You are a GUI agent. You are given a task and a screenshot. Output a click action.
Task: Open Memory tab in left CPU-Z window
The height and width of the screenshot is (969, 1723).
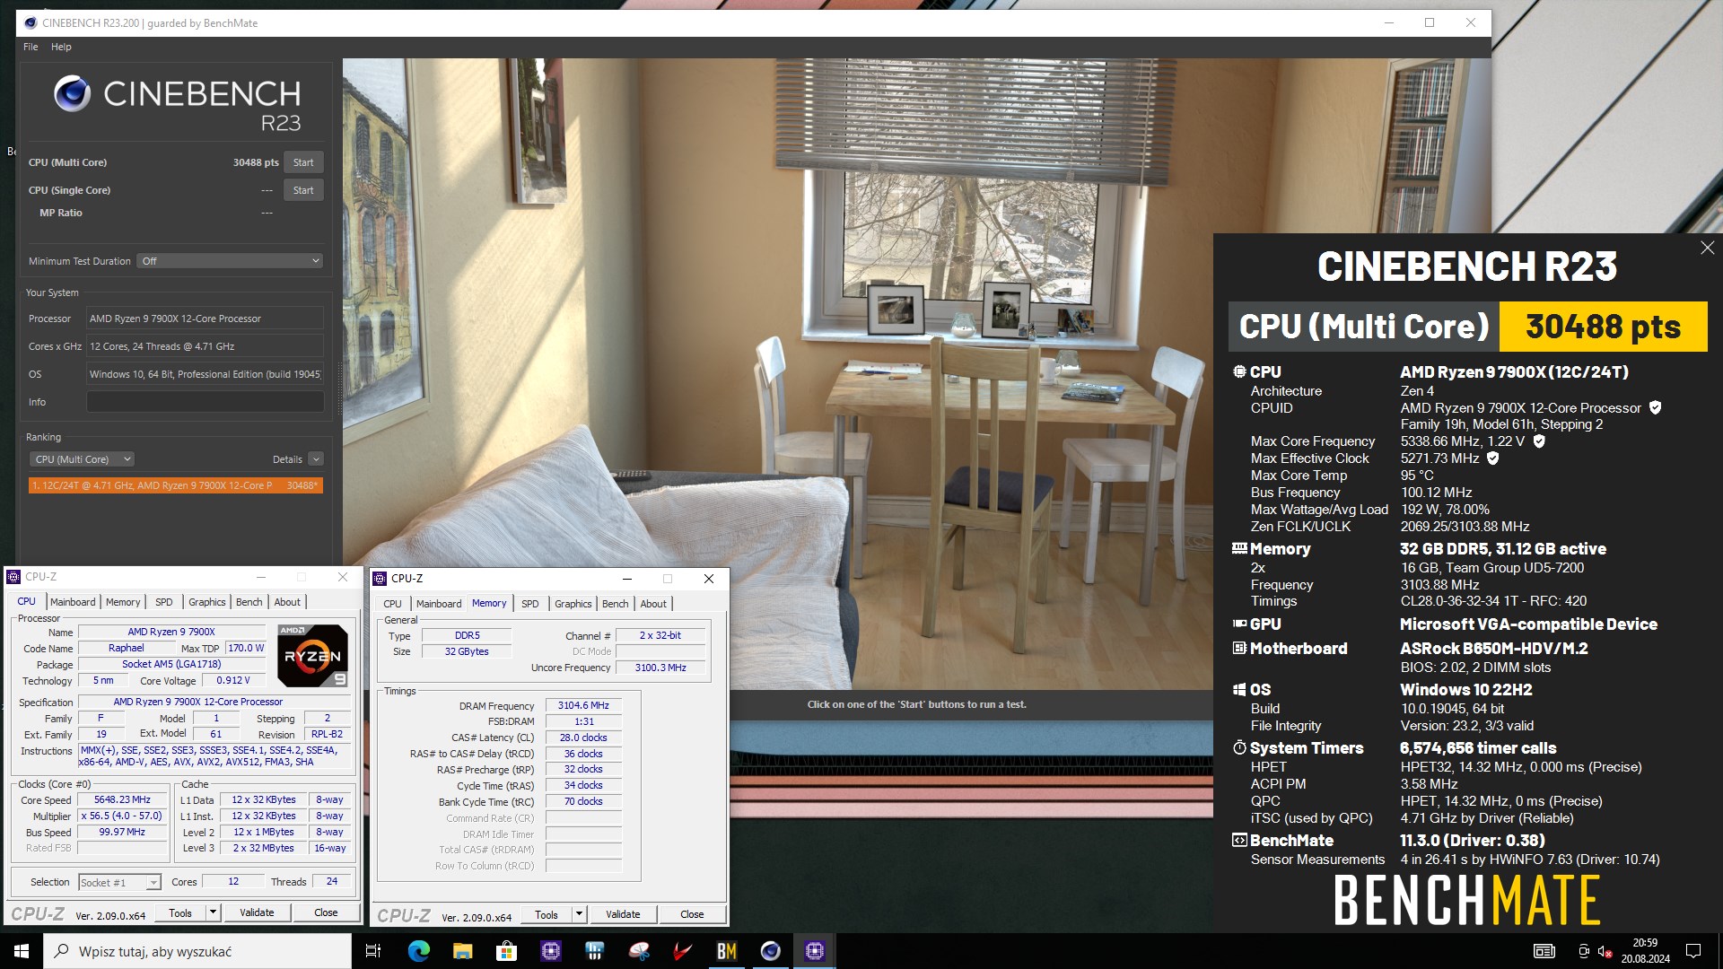point(123,602)
